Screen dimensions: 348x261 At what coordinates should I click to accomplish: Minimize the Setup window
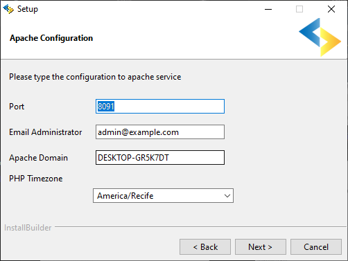pyautogui.click(x=268, y=9)
